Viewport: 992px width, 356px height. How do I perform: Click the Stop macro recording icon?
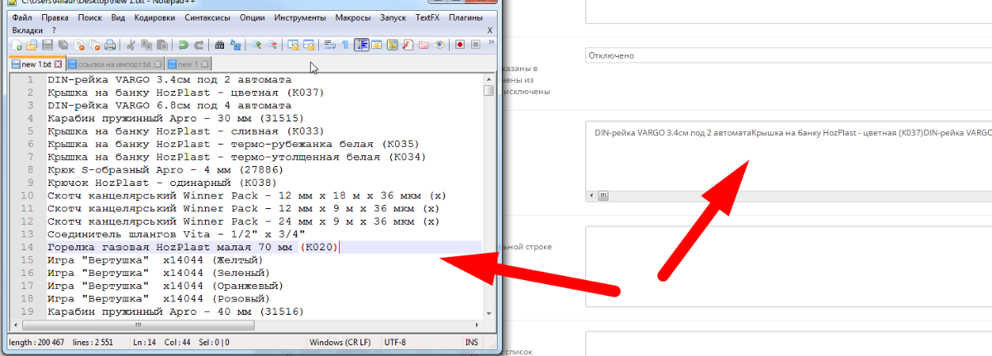(475, 45)
